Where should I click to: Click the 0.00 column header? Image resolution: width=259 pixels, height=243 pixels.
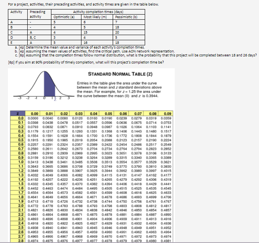33,114
